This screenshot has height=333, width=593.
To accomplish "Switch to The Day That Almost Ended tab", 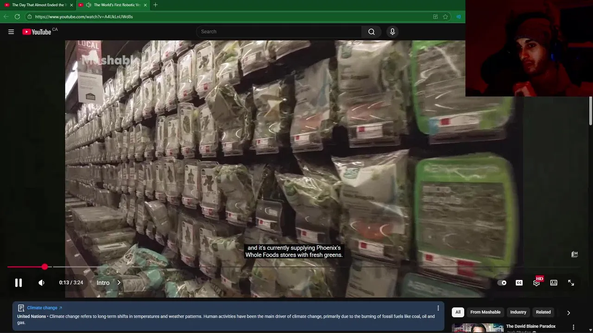I will point(39,5).
